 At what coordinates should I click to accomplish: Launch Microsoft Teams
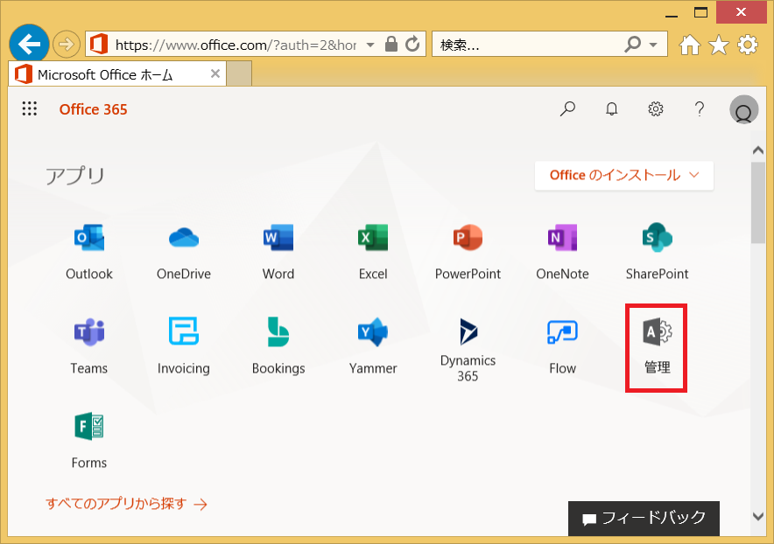point(89,346)
